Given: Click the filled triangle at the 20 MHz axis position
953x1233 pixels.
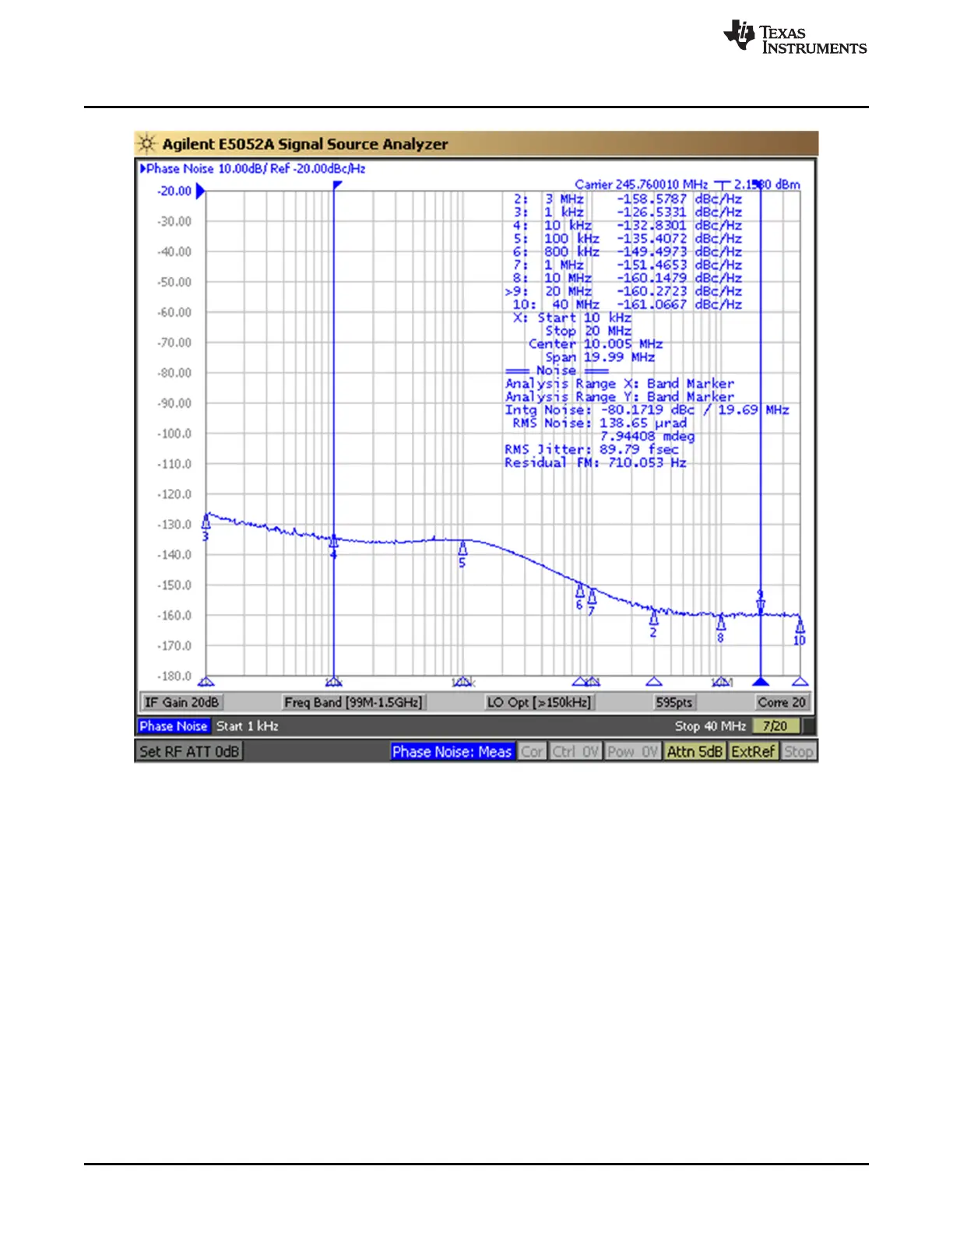Looking at the screenshot, I should [761, 681].
